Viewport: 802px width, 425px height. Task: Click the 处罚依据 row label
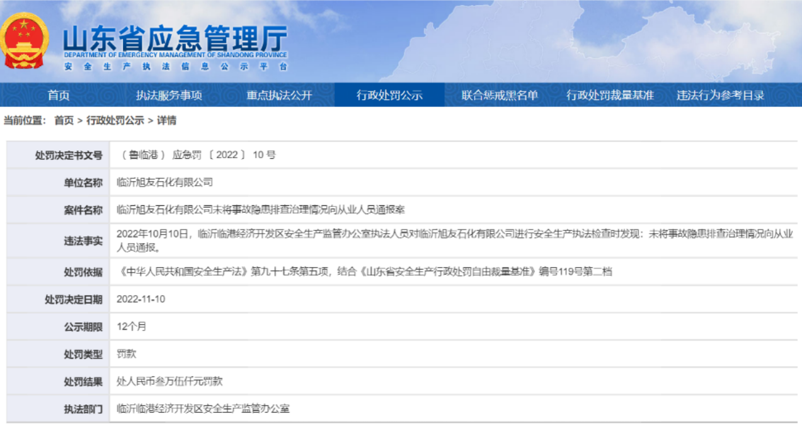tap(83, 272)
